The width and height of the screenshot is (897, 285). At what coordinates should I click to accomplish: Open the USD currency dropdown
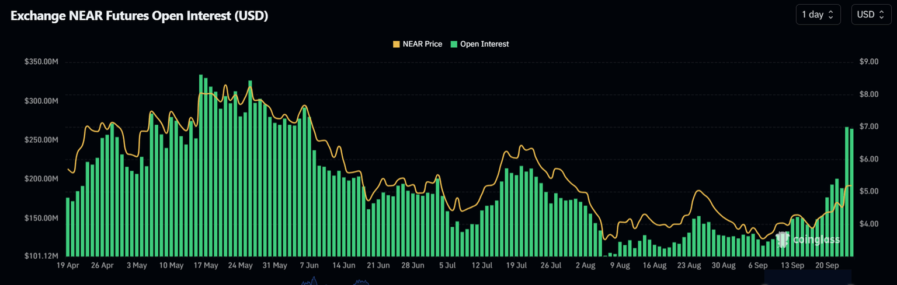(870, 15)
